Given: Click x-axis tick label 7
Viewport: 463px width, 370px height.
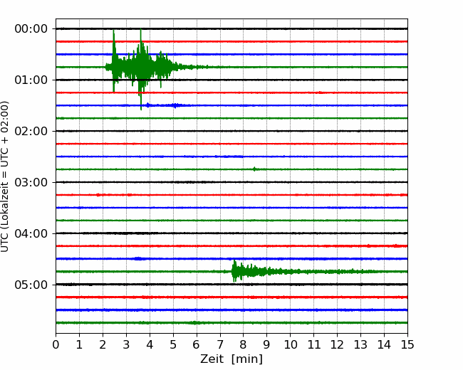Looking at the screenshot, I should click(220, 344).
